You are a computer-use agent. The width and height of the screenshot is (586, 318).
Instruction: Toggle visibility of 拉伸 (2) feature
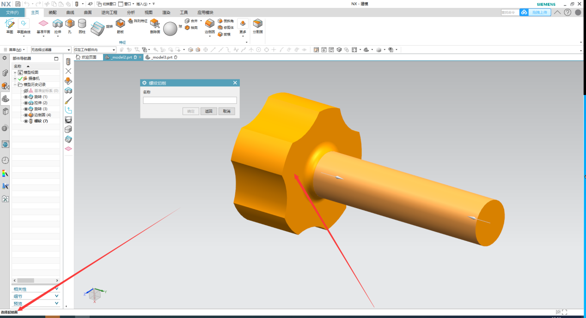26,103
